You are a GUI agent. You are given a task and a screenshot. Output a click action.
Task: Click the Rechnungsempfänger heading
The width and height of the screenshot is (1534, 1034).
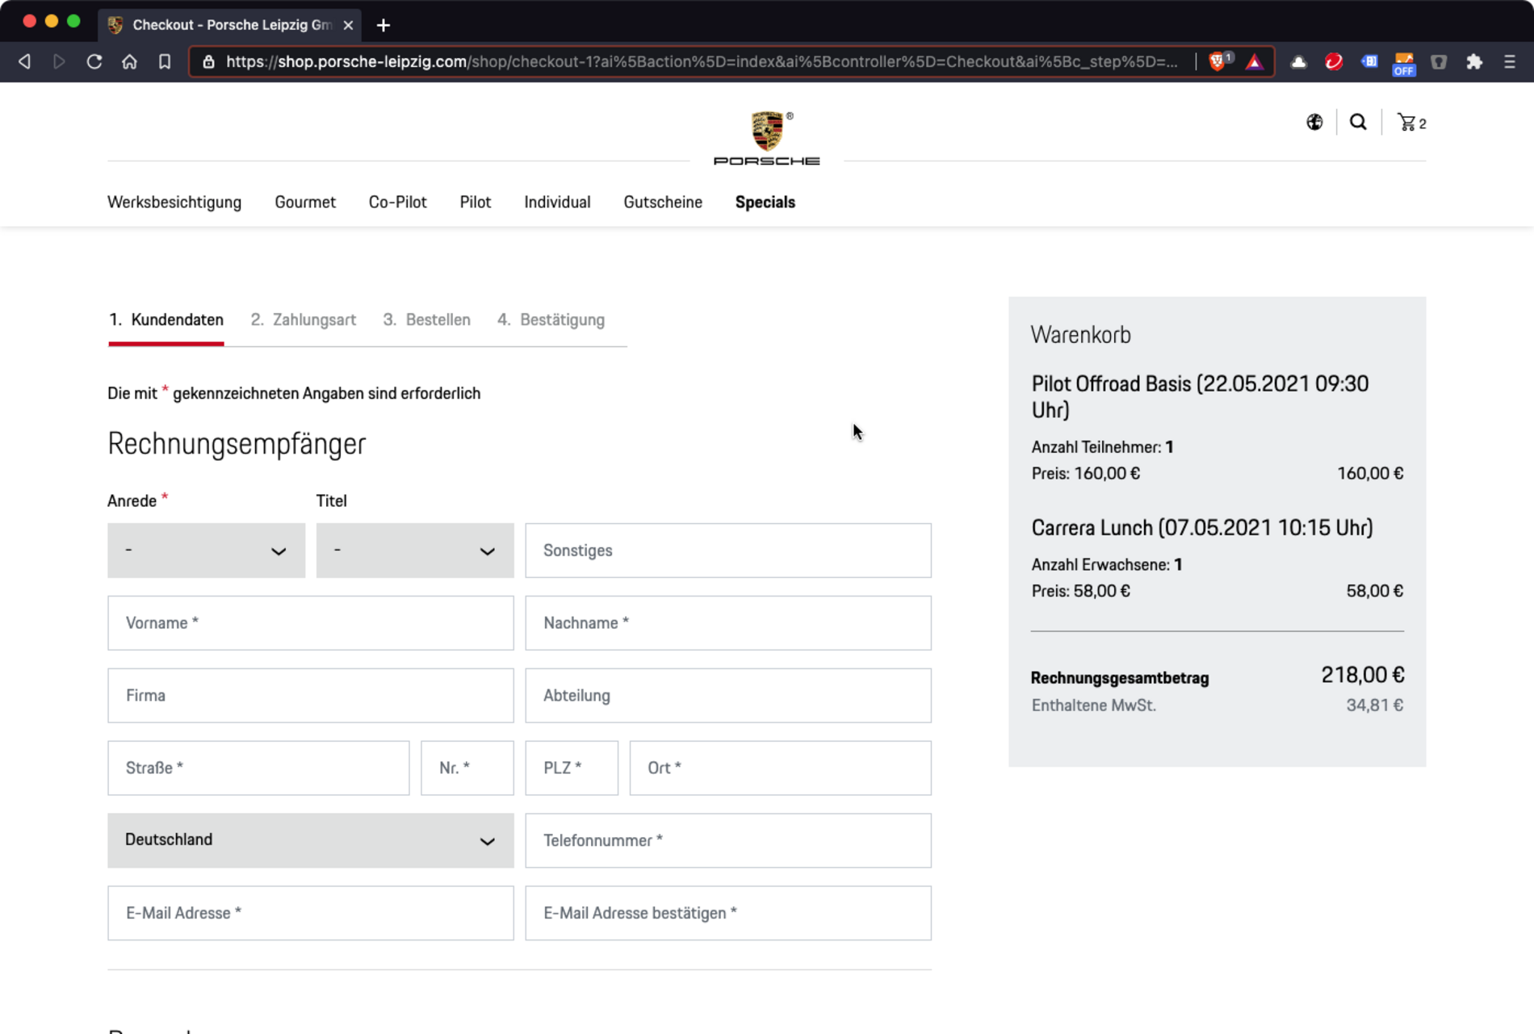pos(237,444)
